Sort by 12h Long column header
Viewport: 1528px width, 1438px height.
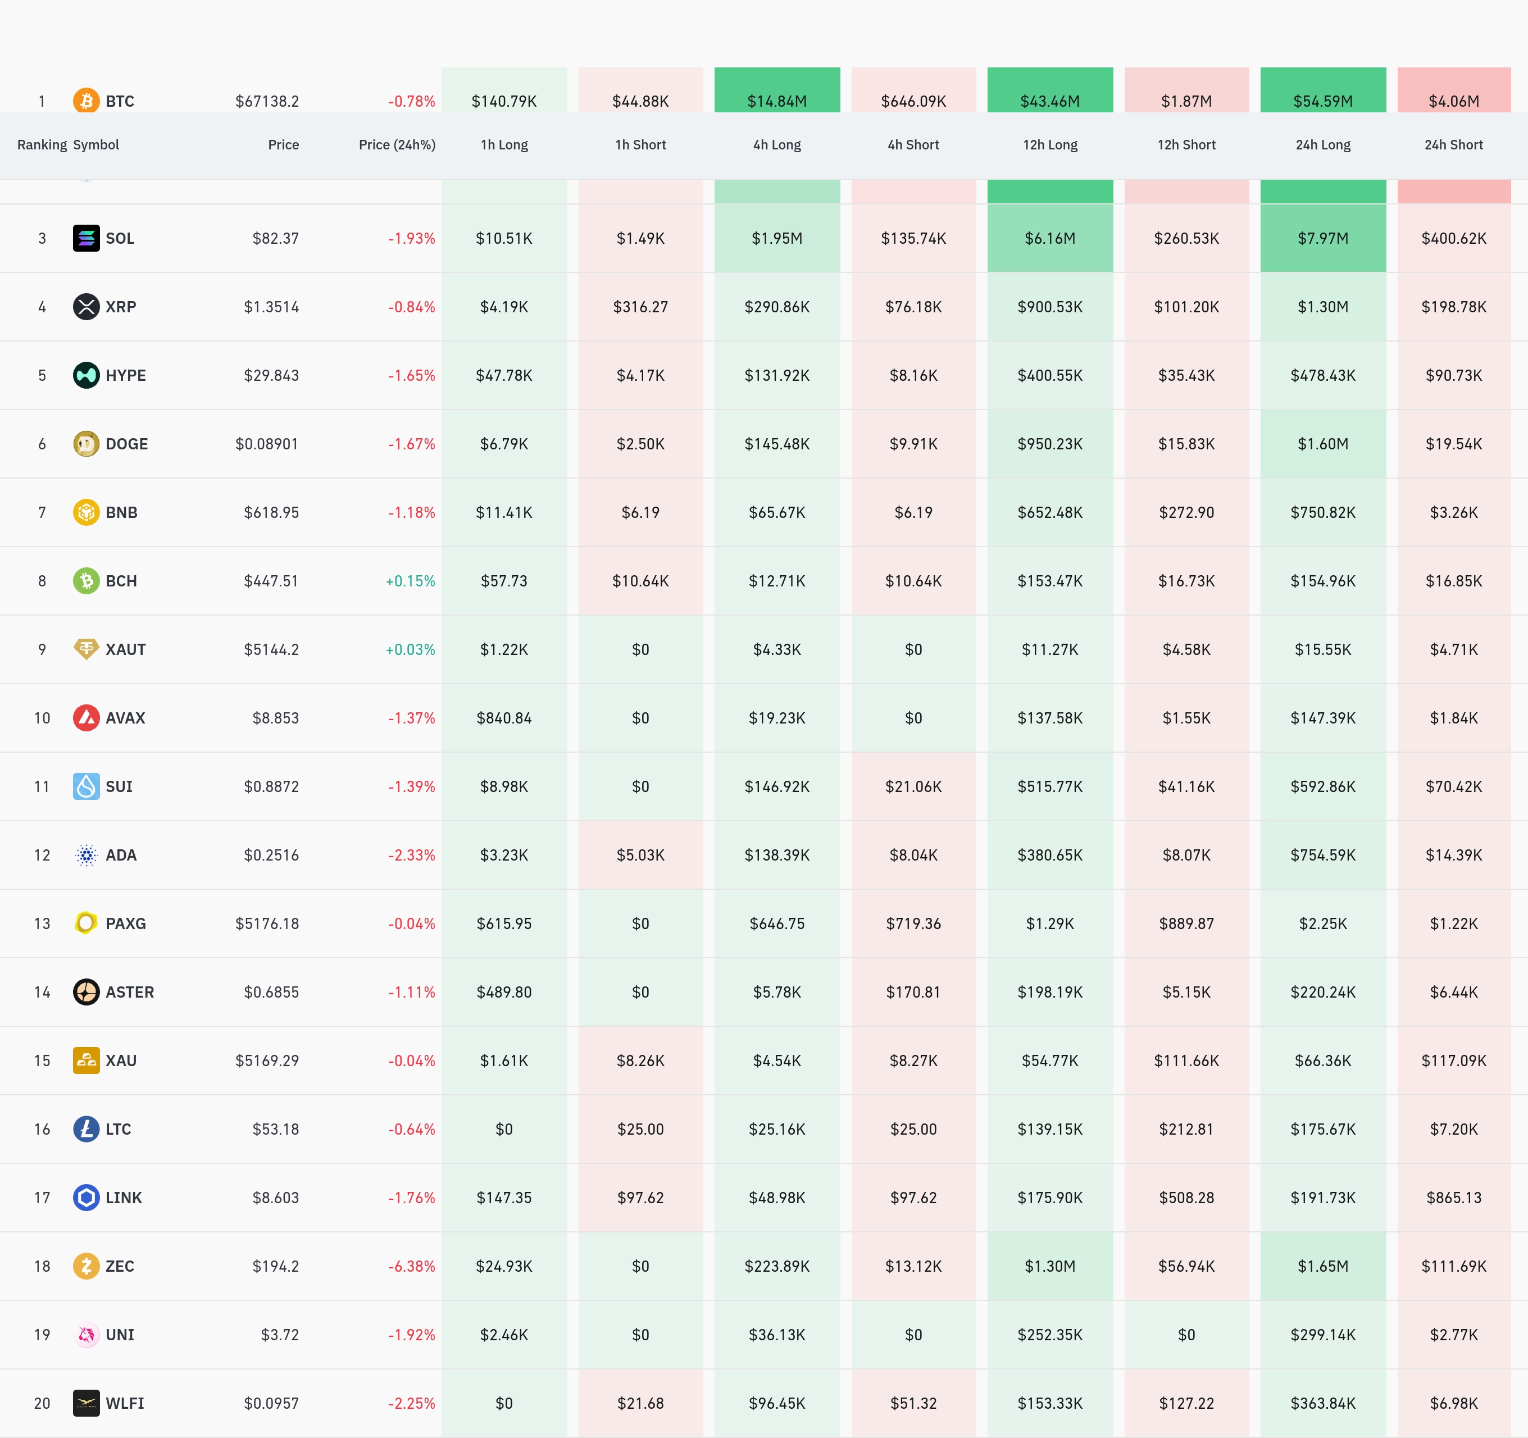[1050, 144]
